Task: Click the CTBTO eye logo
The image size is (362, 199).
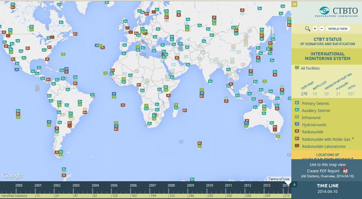Action: [x=324, y=11]
